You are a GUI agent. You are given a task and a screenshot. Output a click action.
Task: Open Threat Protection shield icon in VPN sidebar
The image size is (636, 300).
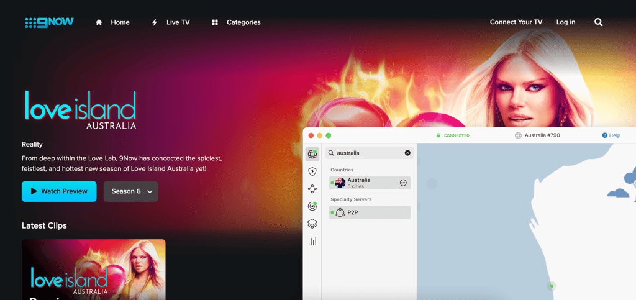tap(312, 171)
